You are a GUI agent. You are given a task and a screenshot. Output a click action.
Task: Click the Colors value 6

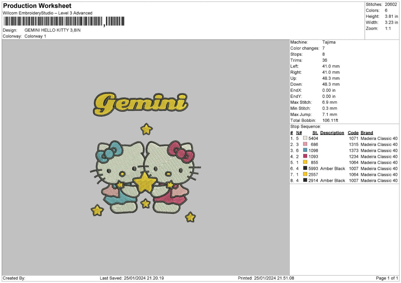[x=386, y=11]
